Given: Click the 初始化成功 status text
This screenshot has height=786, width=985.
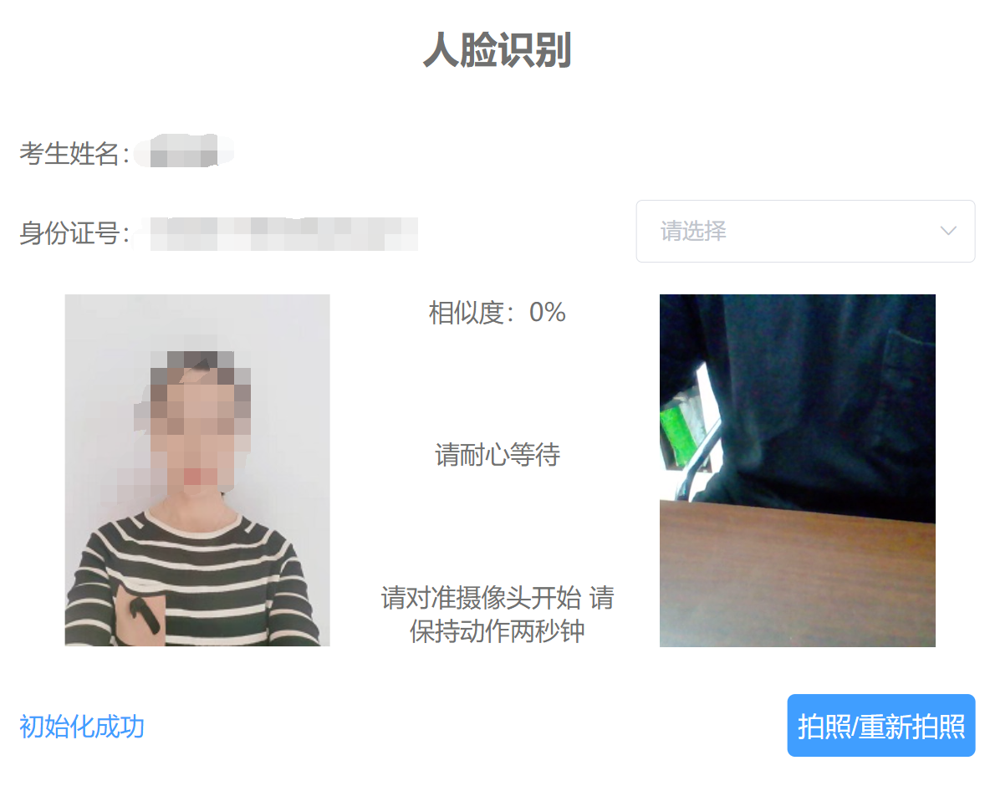Looking at the screenshot, I should [82, 727].
